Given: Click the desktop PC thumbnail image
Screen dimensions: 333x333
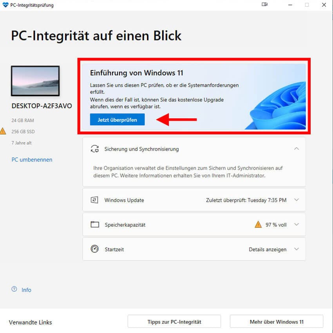Looking at the screenshot, I should click(35, 81).
